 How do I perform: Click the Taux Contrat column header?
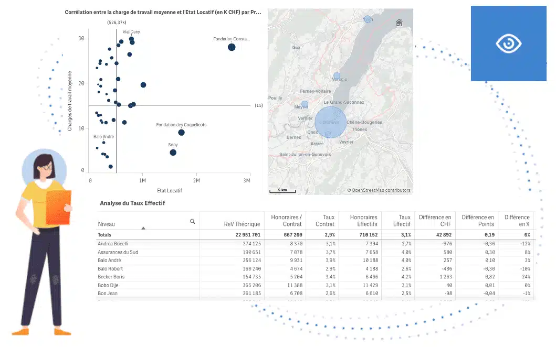tap(321, 220)
